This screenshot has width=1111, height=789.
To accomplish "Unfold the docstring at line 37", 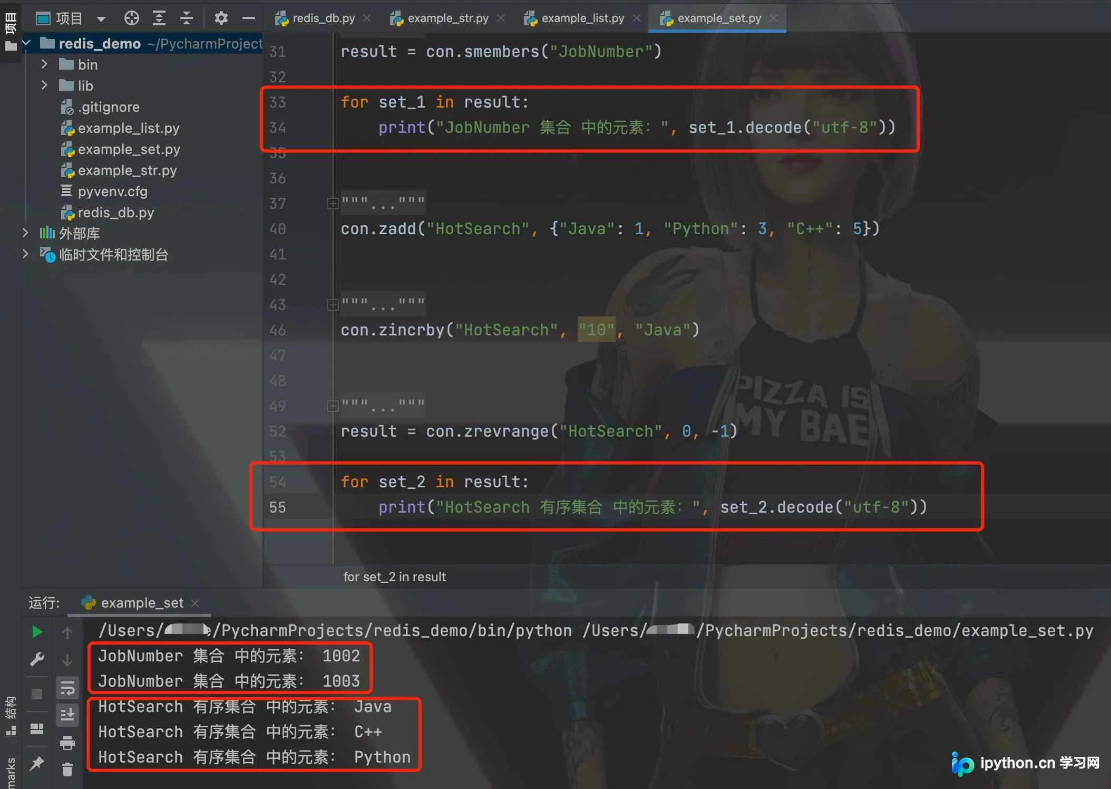I will point(333,204).
